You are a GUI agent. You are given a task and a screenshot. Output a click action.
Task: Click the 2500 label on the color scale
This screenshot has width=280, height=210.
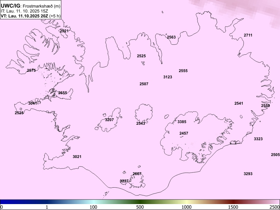pyautogui.click(x=275, y=207)
